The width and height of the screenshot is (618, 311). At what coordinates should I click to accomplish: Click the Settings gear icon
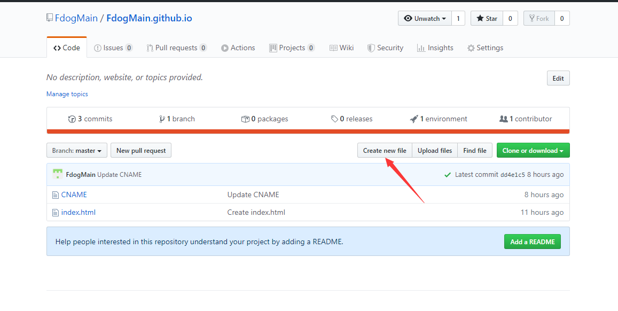point(471,48)
